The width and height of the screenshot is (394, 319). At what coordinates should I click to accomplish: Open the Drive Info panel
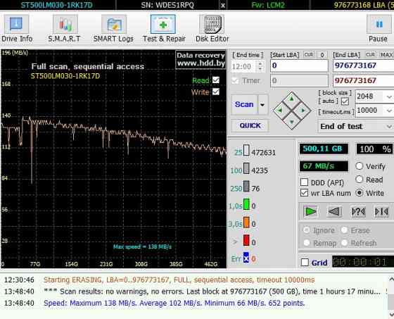pos(17,28)
